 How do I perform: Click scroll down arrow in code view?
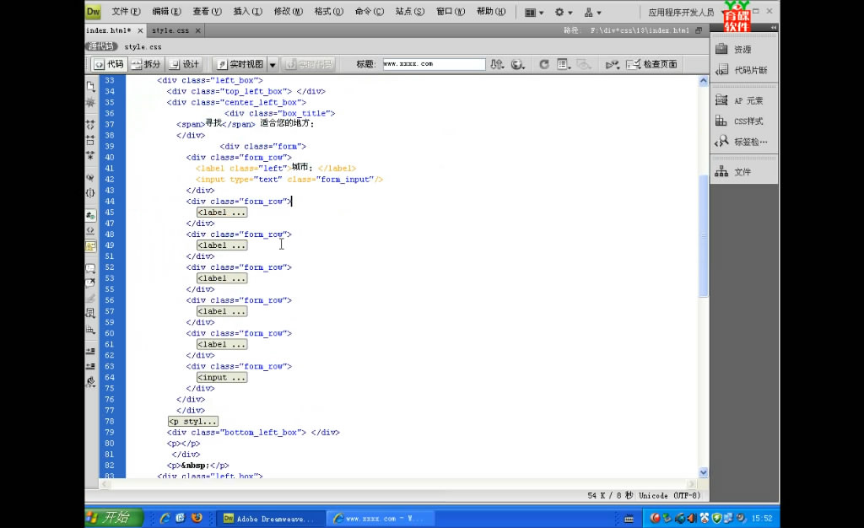click(703, 472)
